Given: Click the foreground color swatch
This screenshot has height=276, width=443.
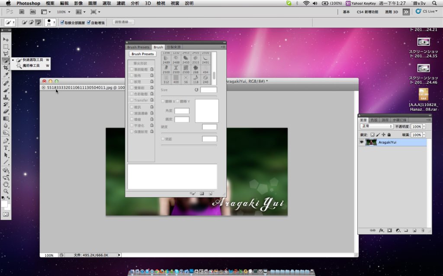Looking at the screenshot, I should 4,204.
